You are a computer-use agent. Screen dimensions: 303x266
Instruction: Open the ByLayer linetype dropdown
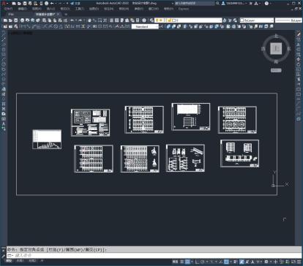click(x=288, y=20)
